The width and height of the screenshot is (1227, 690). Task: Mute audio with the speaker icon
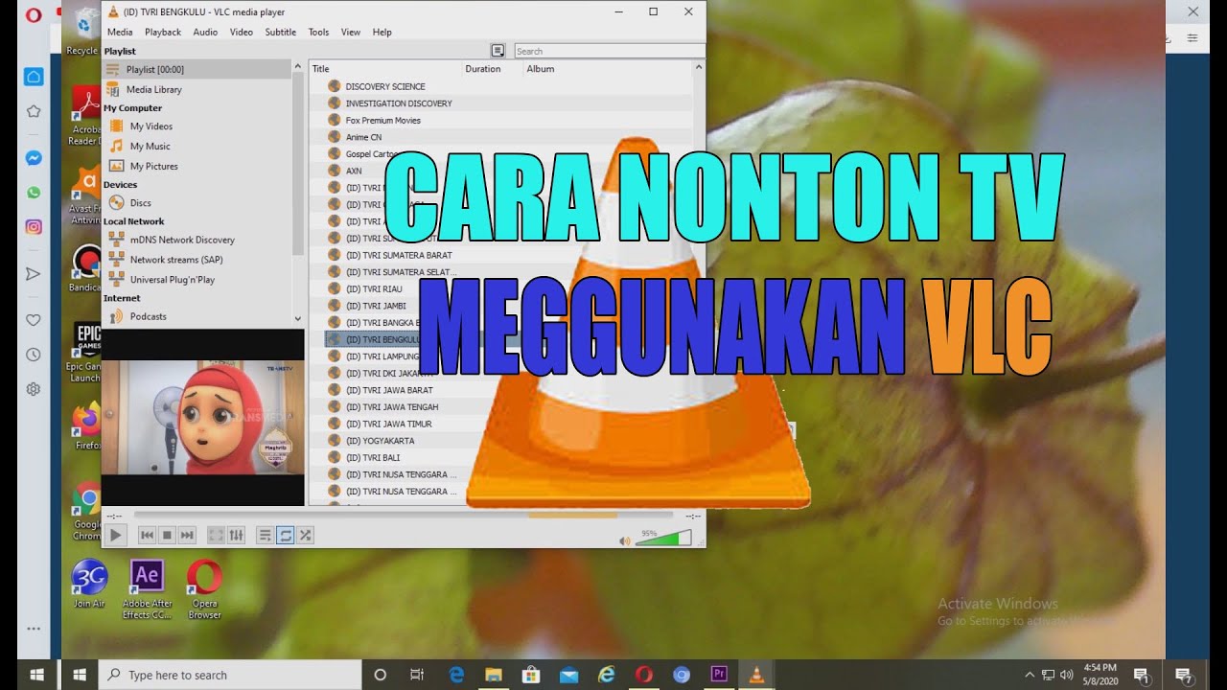pos(625,540)
